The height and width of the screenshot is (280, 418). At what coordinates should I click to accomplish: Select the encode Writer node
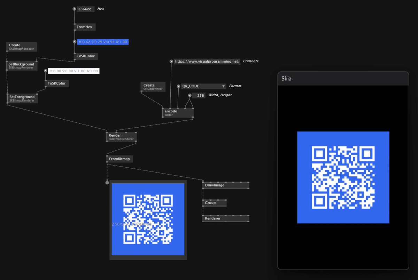coord(178,113)
